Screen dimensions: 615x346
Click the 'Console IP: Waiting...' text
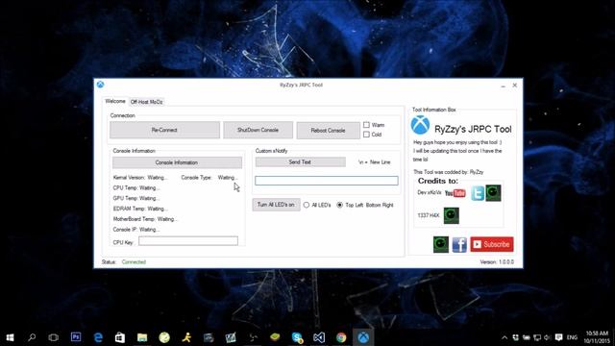136,230
